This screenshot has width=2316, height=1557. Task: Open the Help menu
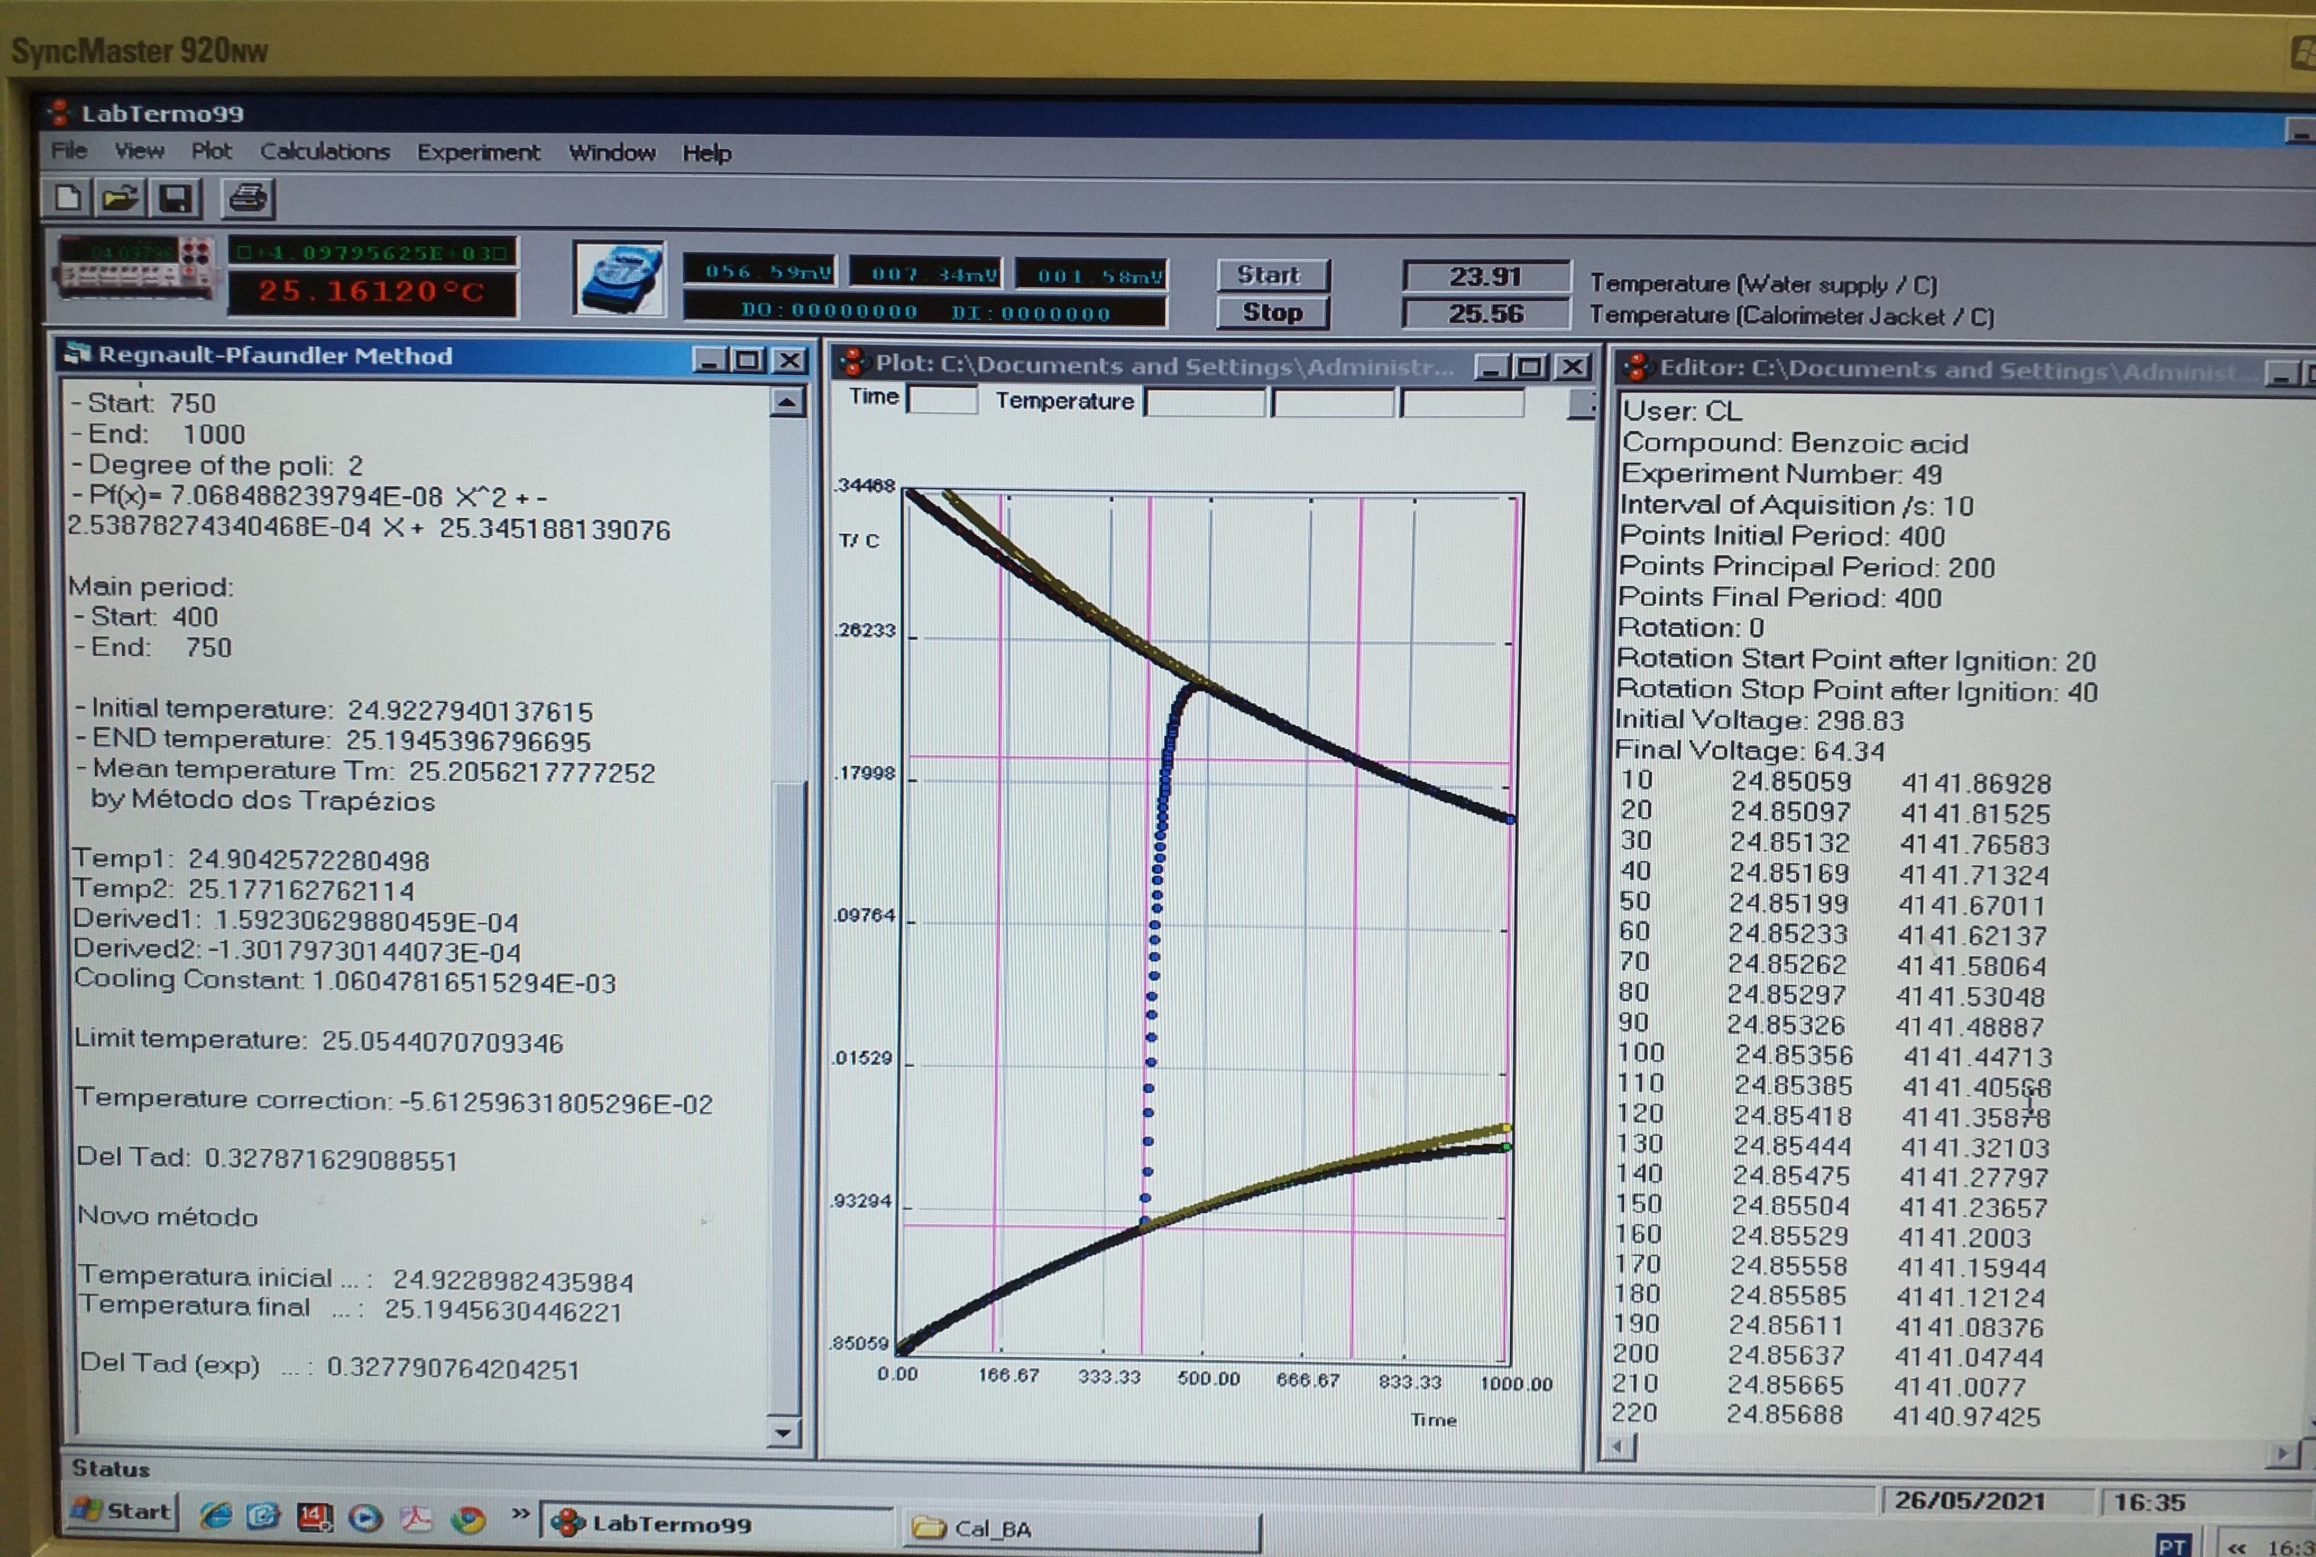coord(706,153)
